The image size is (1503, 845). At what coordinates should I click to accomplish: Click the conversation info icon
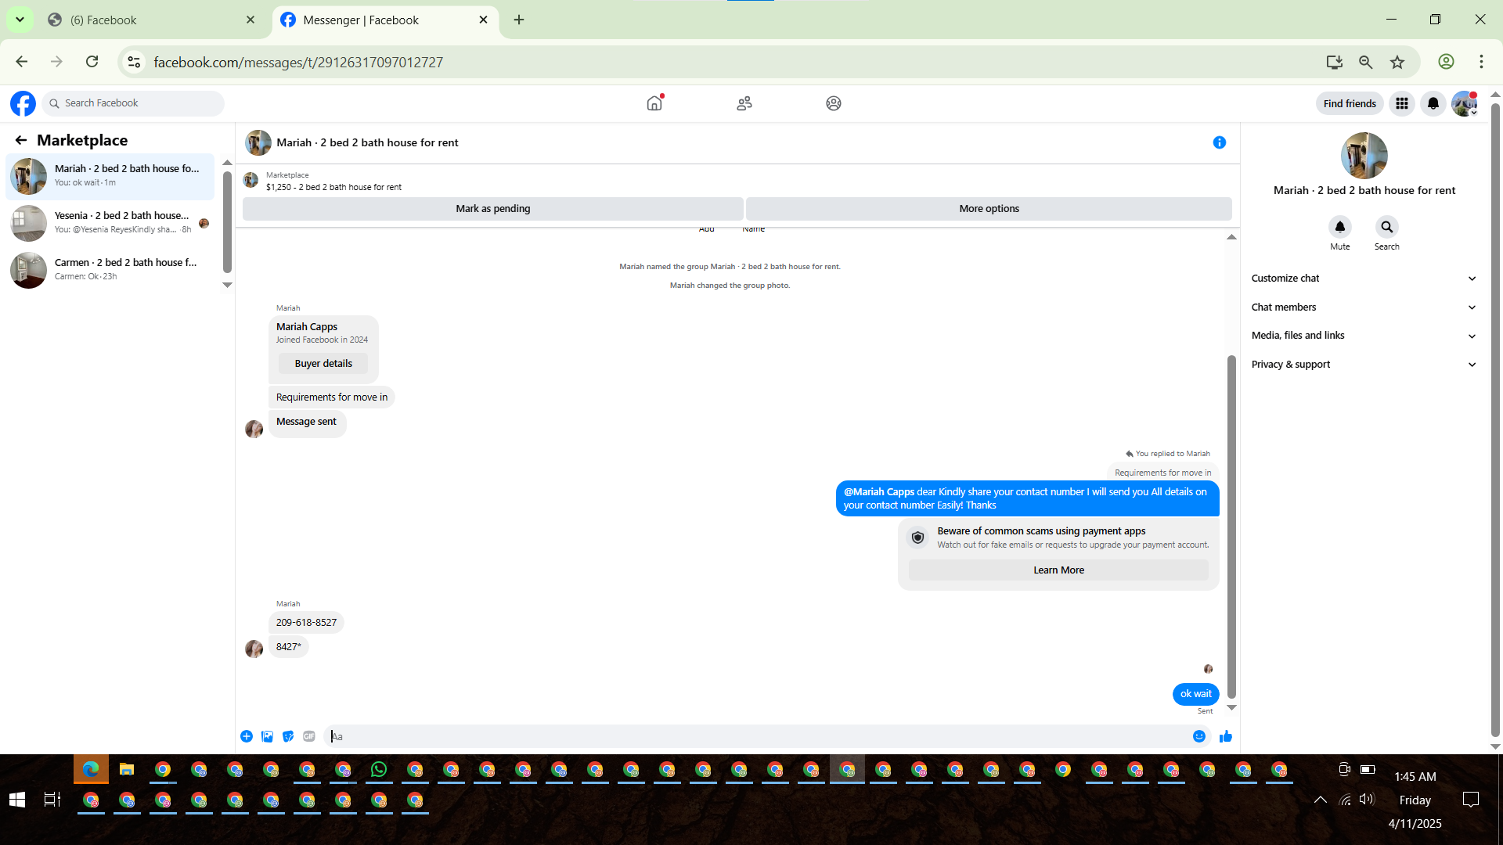tap(1219, 142)
